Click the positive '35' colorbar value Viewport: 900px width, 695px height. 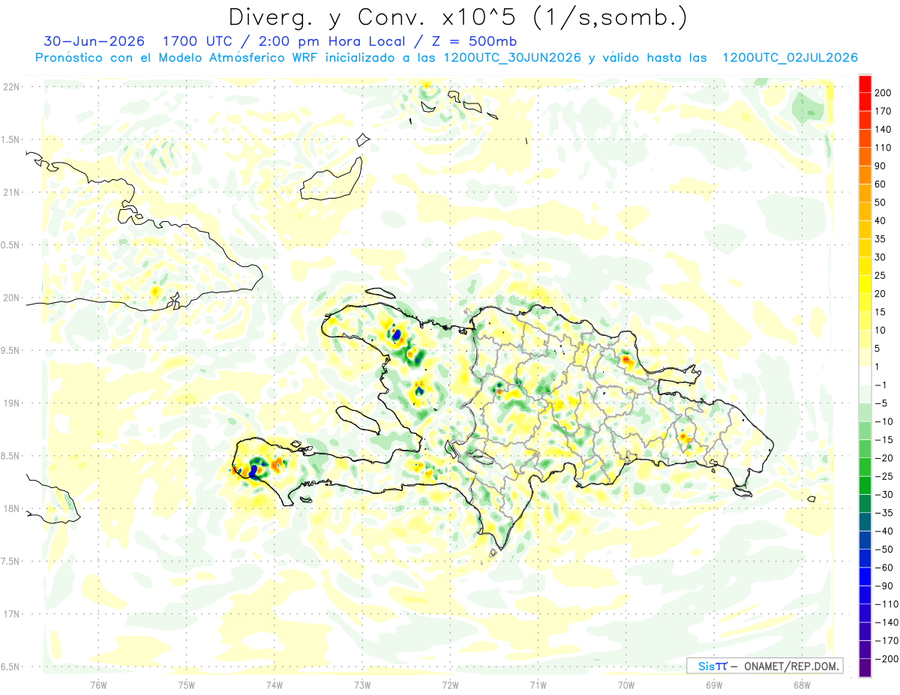click(x=880, y=239)
